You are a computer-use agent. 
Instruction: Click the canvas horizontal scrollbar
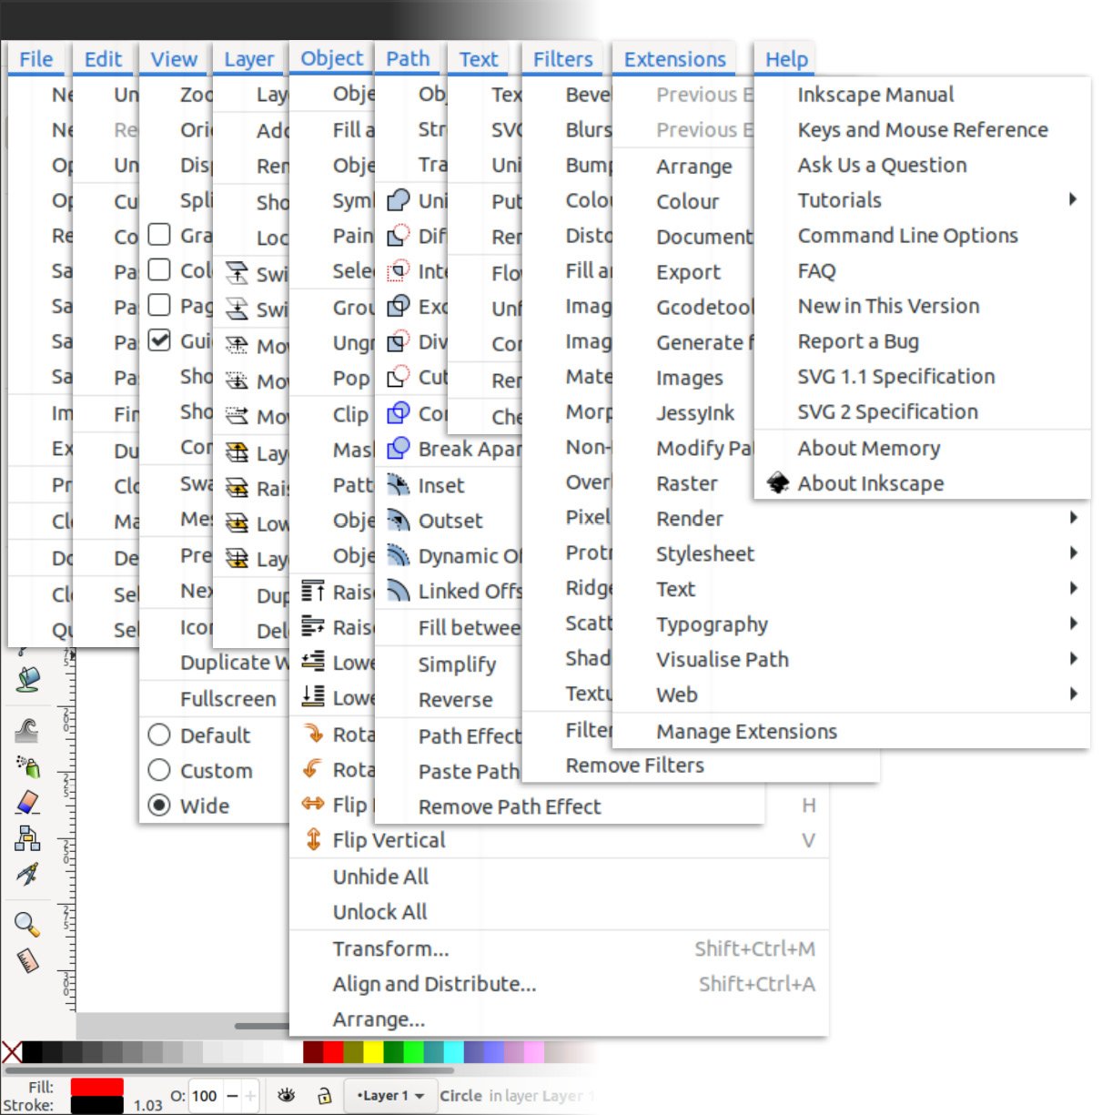coord(264,1026)
